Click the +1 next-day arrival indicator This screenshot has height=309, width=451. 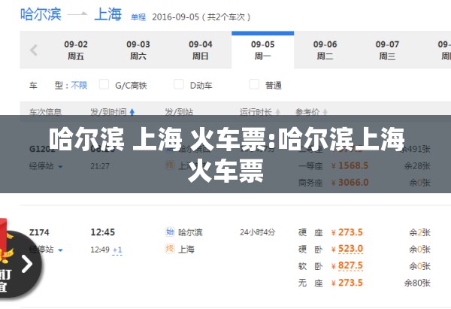(117, 250)
